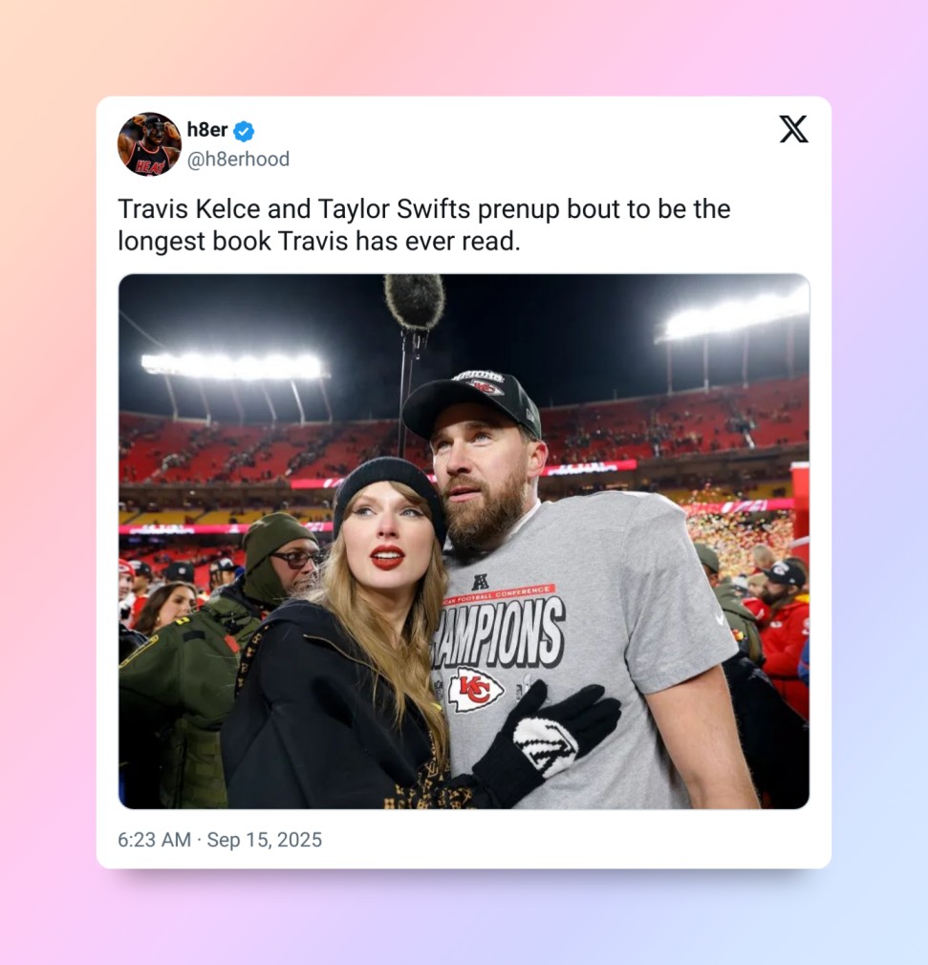Select the tweet text about the prenup
This screenshot has height=965, width=928.
423,225
